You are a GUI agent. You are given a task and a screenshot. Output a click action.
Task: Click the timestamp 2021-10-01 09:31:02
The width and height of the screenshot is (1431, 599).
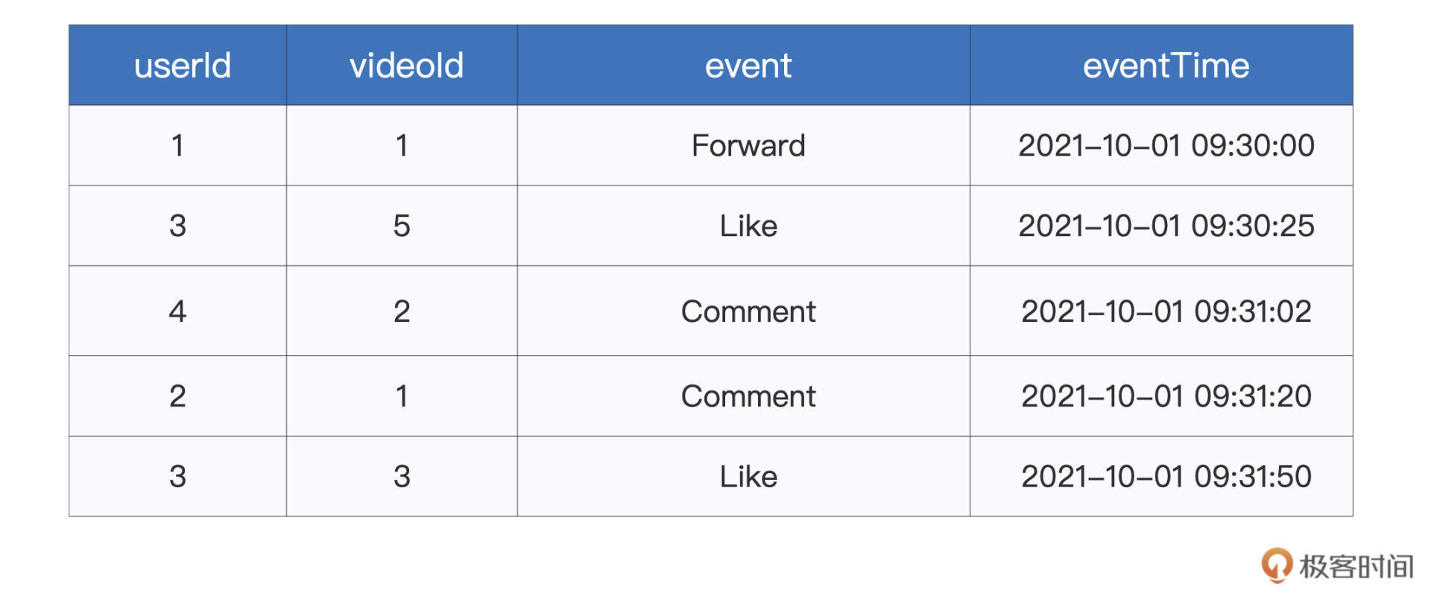click(1166, 311)
